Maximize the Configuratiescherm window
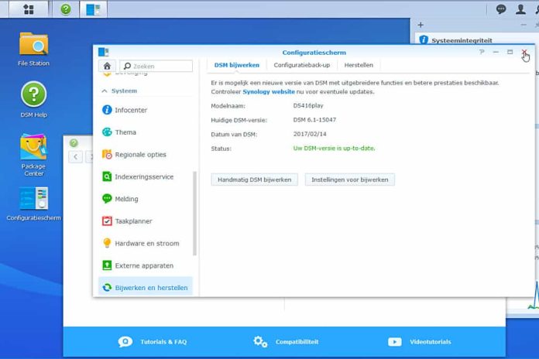Viewport: 539px width, 359px height. (510, 52)
